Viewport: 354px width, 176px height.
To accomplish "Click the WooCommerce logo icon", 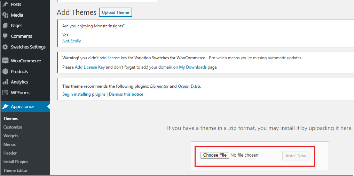I will click(5, 61).
